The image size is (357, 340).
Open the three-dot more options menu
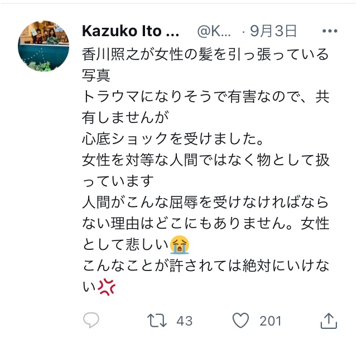coord(330,31)
